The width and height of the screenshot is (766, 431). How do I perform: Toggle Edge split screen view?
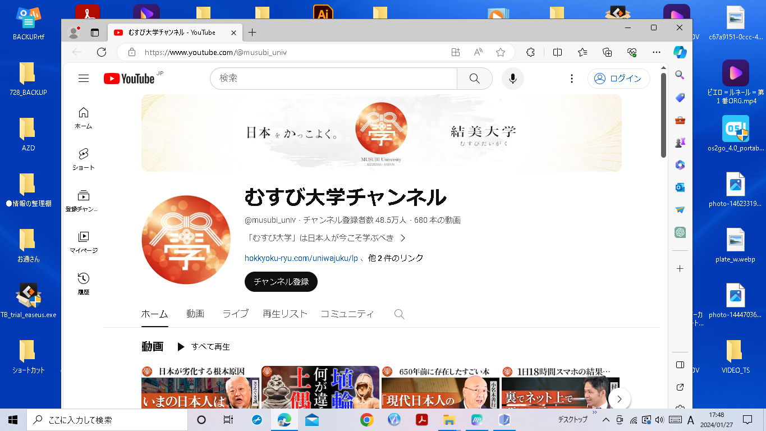(x=557, y=52)
